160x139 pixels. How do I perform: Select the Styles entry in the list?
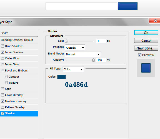click(19, 33)
